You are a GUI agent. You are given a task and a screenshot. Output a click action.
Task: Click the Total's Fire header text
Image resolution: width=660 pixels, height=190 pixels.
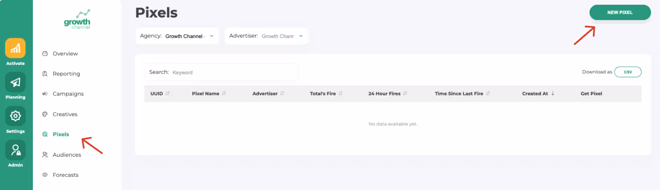tap(323, 94)
